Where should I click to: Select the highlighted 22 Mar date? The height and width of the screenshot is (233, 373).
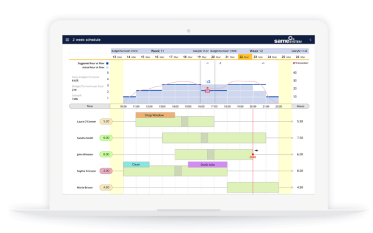pos(245,57)
